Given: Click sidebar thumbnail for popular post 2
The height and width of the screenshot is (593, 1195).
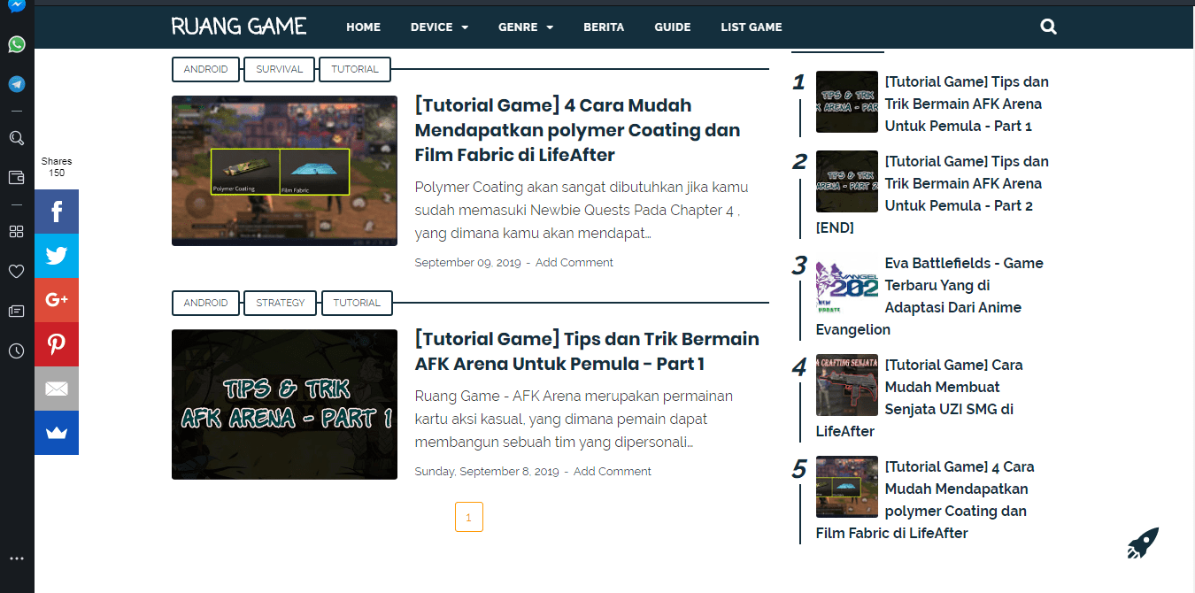Looking at the screenshot, I should (x=847, y=181).
